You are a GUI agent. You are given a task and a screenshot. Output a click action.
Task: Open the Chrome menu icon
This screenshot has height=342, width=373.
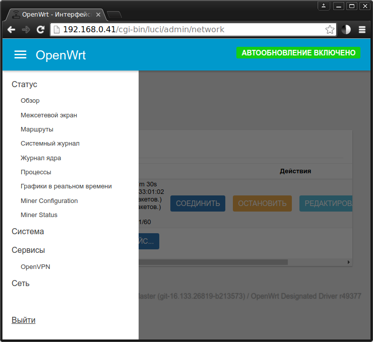coord(362,30)
